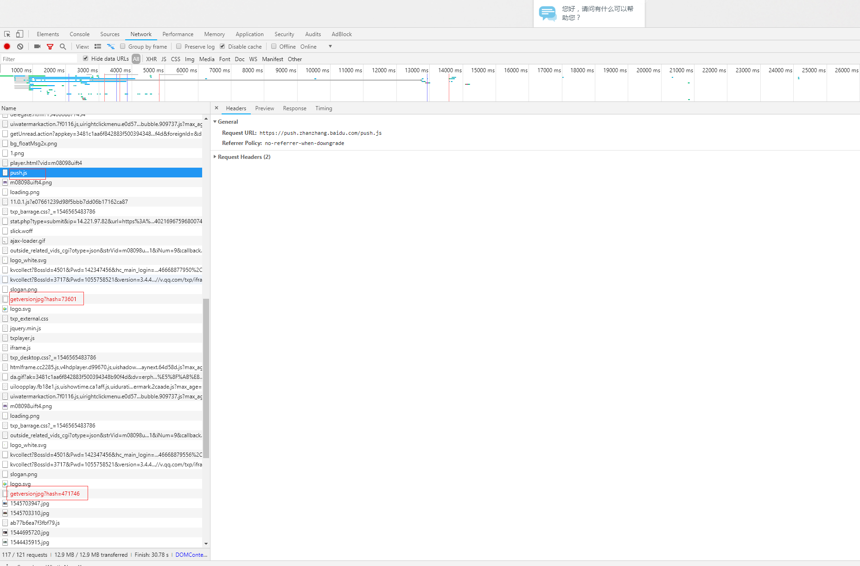Click icon of 1544695720.jpg row
860x566 pixels.
tap(5, 533)
